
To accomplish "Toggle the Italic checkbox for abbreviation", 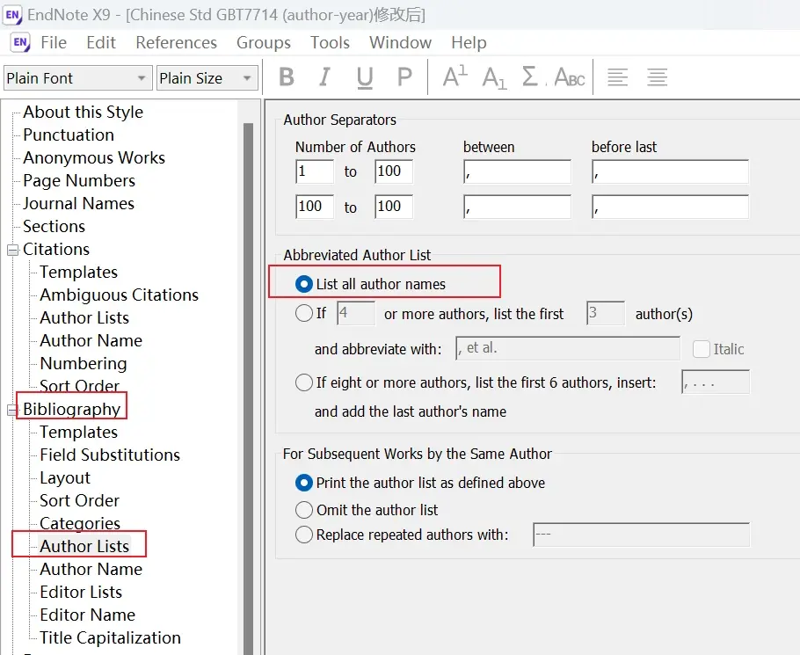I will click(701, 349).
